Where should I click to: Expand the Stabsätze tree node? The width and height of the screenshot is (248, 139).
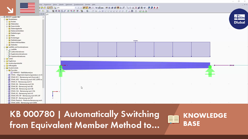pyautogui.click(x=7, y=45)
